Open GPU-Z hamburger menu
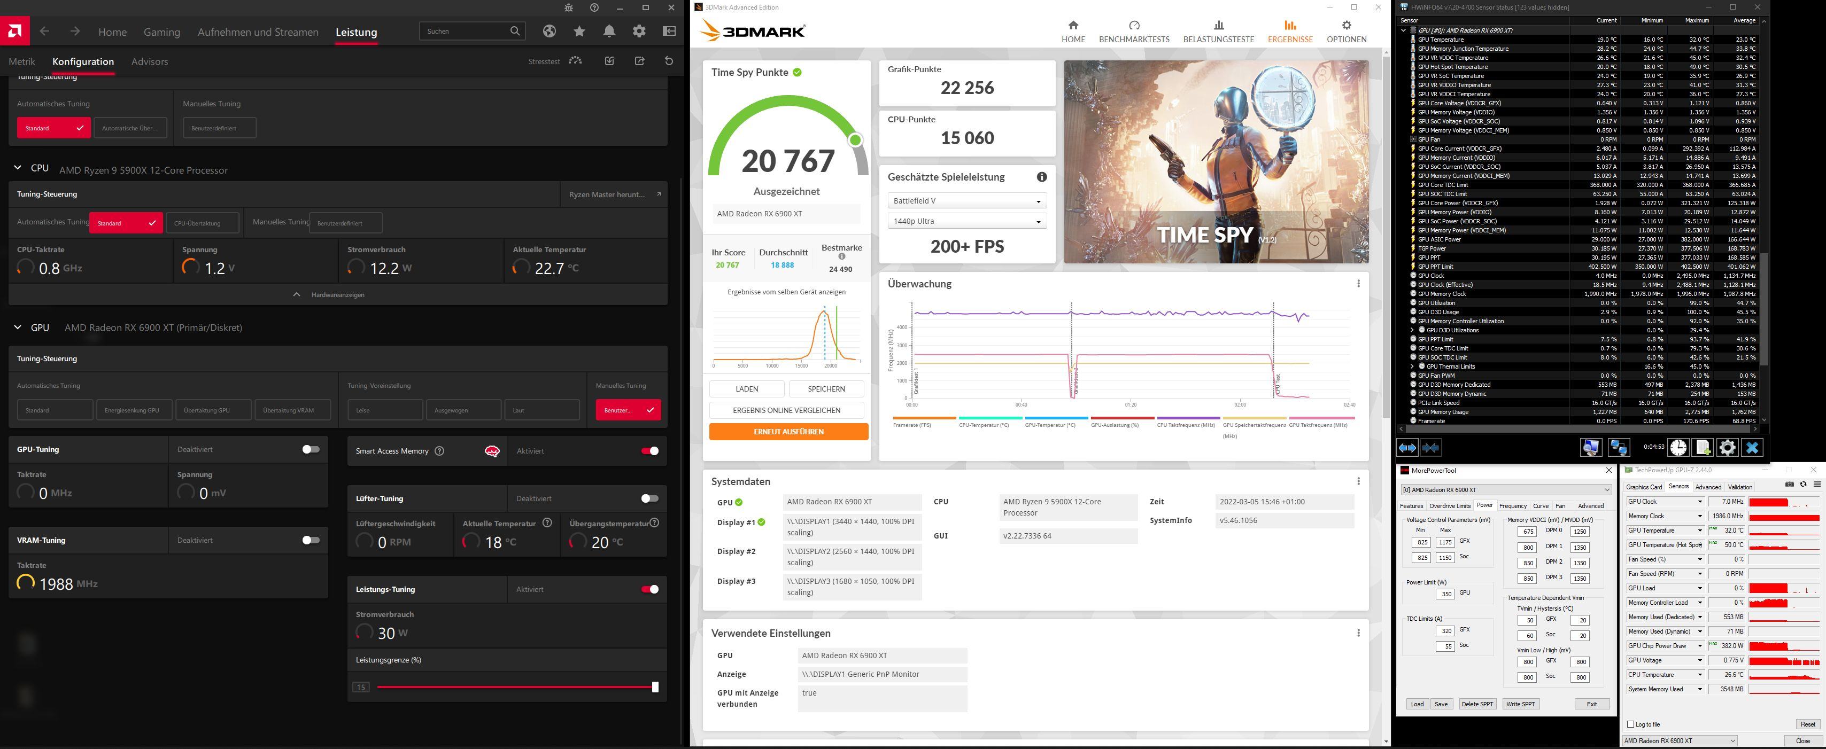Screen dimensions: 1826x749 click(1817, 485)
